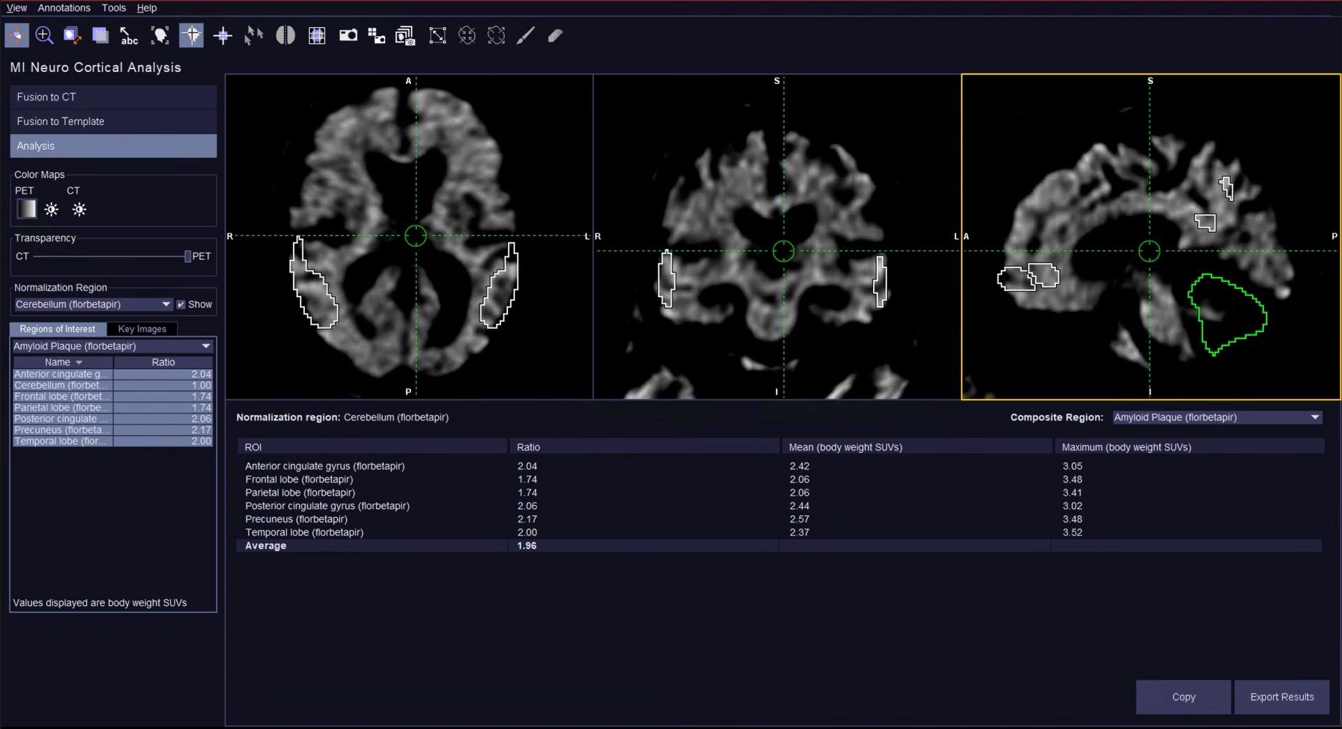Expand the Composite Region selector
Image resolution: width=1342 pixels, height=729 pixels.
pyautogui.click(x=1313, y=417)
